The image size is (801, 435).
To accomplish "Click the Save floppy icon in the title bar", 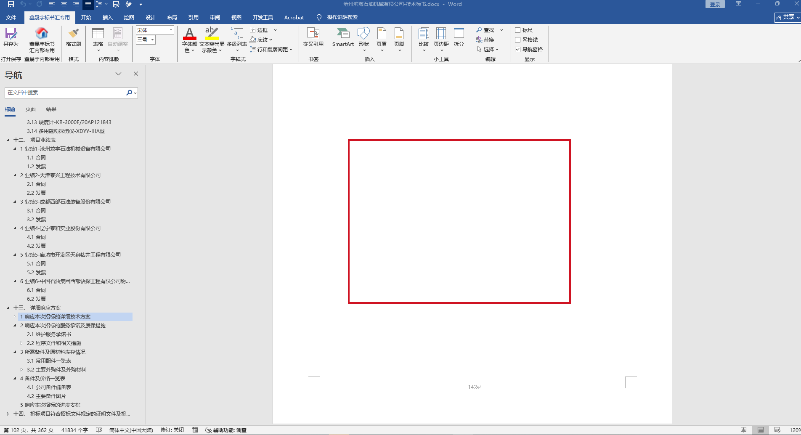I will pyautogui.click(x=11, y=4).
